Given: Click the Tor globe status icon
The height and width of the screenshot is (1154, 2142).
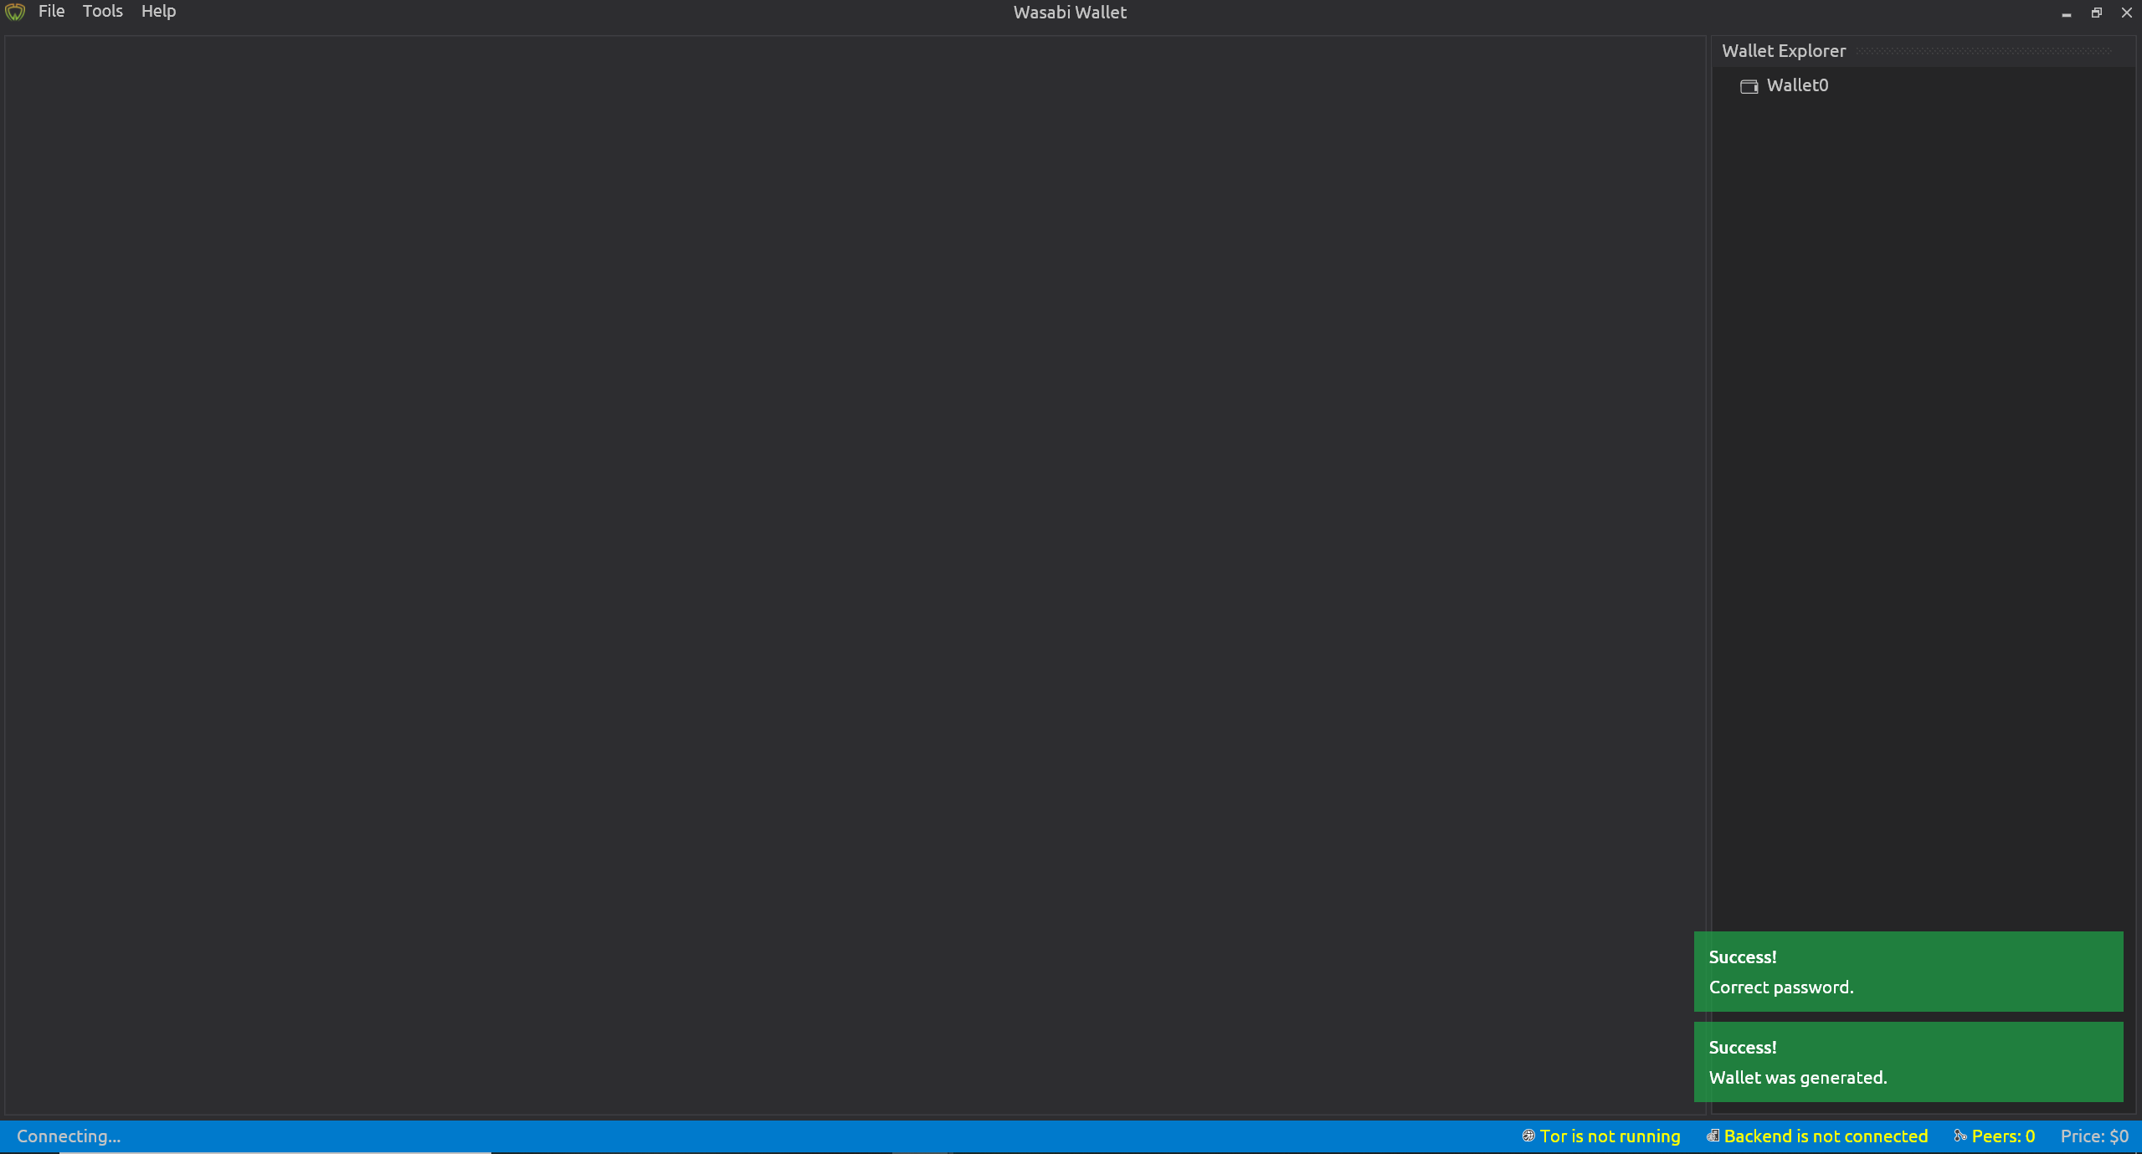Looking at the screenshot, I should click(x=1528, y=1136).
